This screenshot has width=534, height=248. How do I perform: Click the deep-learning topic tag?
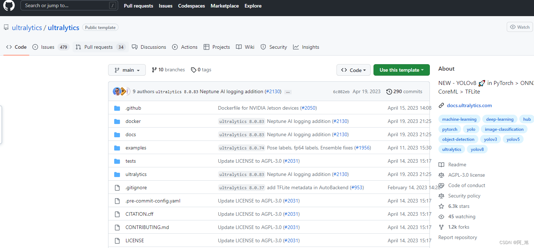tap(500, 119)
